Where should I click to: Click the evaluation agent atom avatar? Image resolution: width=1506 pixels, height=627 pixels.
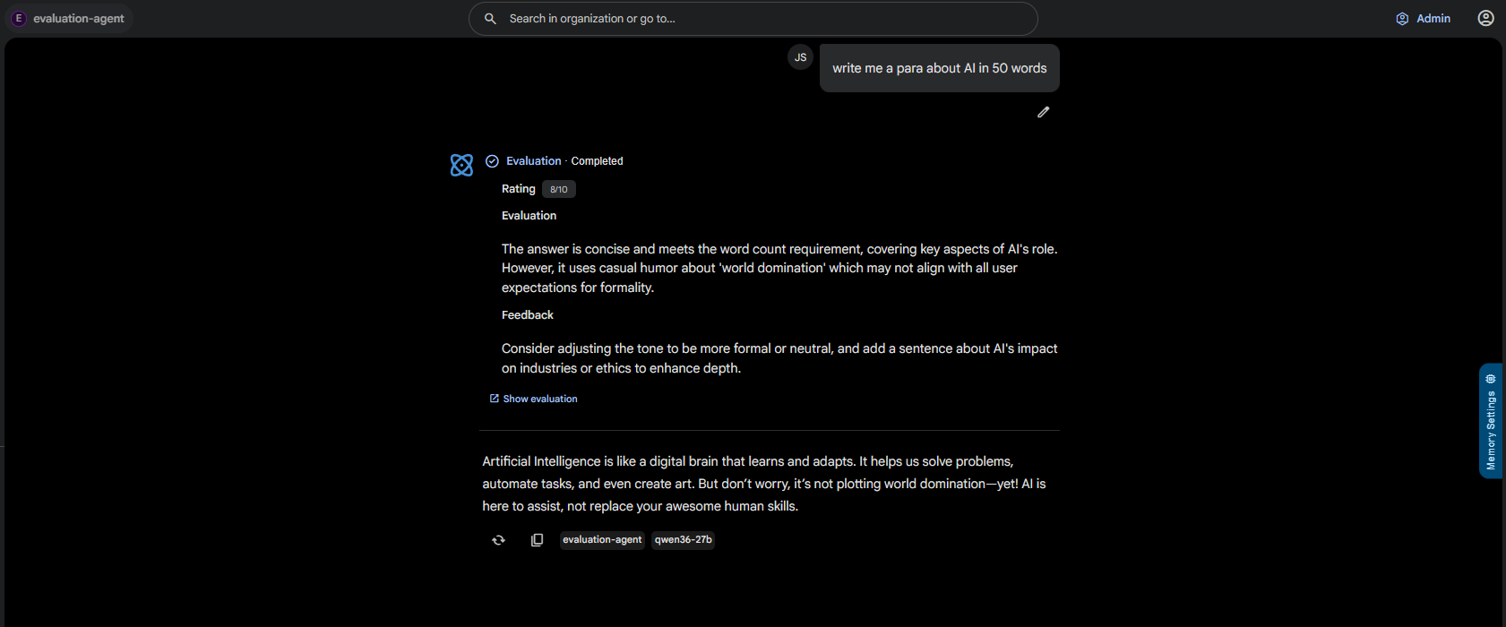click(461, 165)
